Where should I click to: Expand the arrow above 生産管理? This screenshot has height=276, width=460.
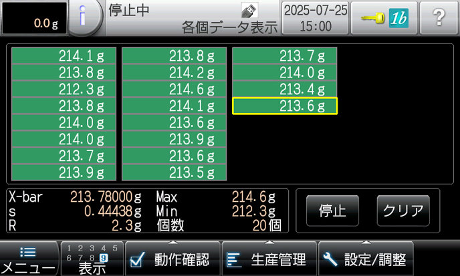pos(269,243)
